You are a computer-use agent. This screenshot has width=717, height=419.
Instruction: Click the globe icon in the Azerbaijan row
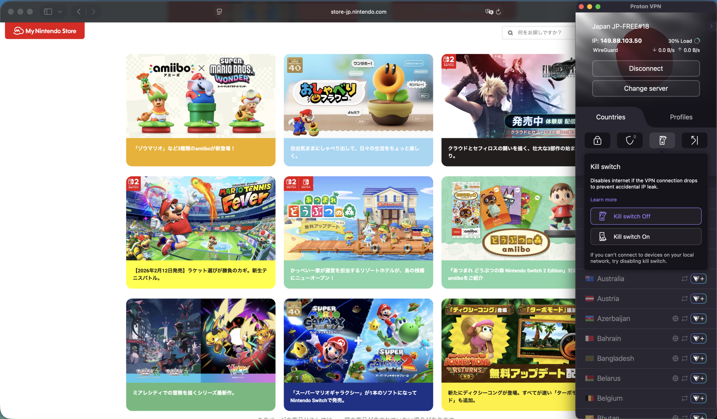[x=675, y=318]
